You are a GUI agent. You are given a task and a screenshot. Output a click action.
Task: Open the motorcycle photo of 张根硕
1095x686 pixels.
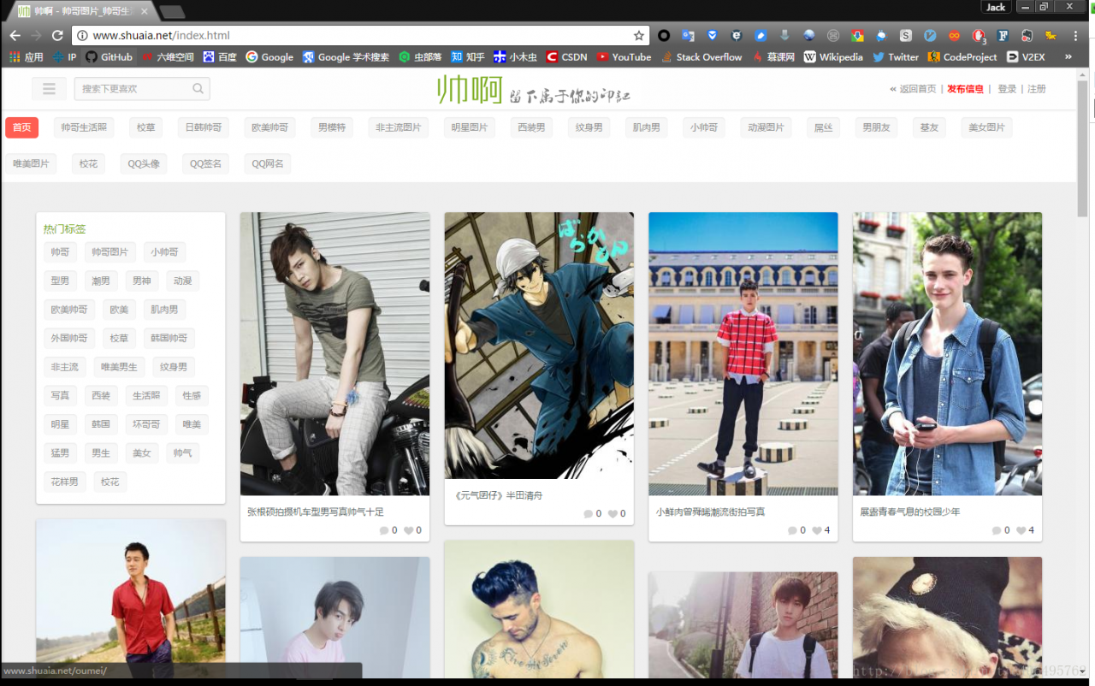click(335, 354)
